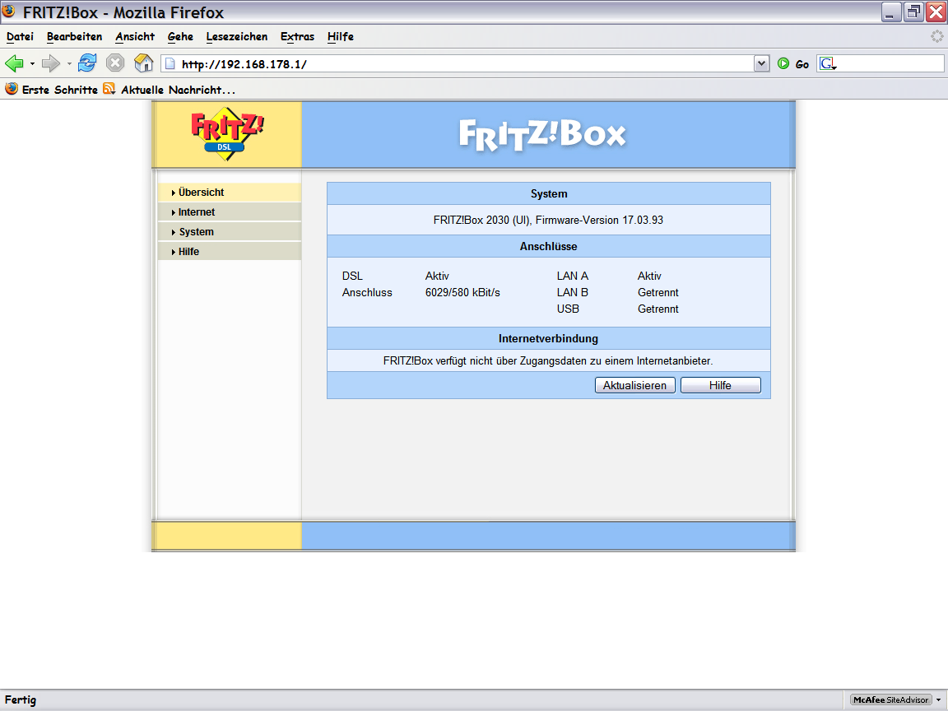Go to the Home page icon
This screenshot has height=711, width=948.
143,63
